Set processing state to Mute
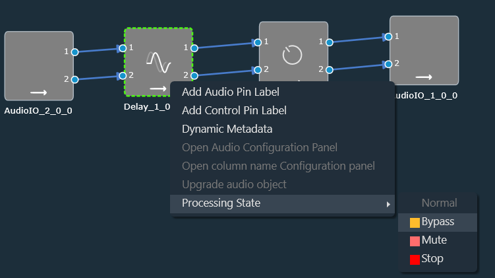495x278 pixels. click(438, 240)
